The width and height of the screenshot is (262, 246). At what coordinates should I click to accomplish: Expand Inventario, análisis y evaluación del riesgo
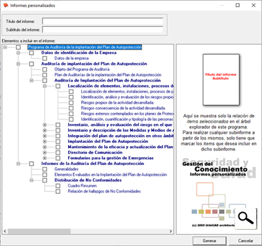pyautogui.click(x=45, y=125)
